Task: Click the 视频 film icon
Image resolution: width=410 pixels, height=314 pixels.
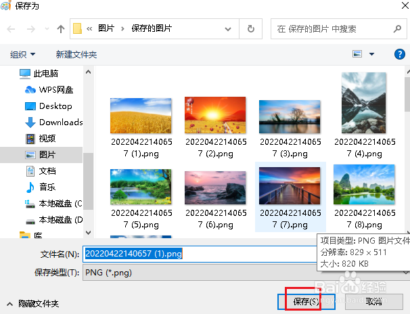Action: point(30,139)
